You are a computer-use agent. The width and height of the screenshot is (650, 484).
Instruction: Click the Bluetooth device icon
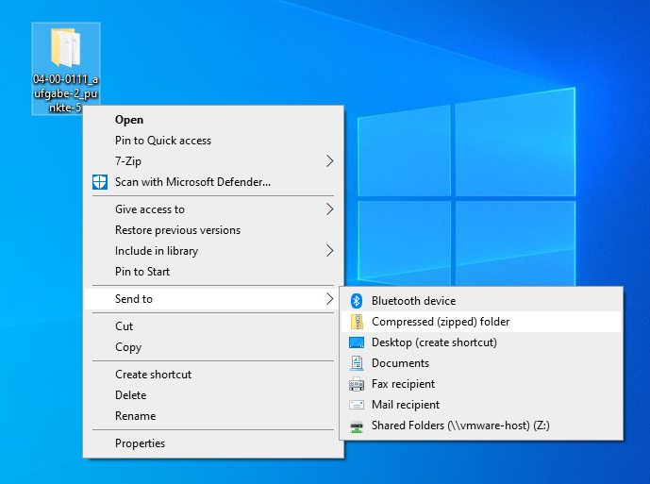coord(357,301)
